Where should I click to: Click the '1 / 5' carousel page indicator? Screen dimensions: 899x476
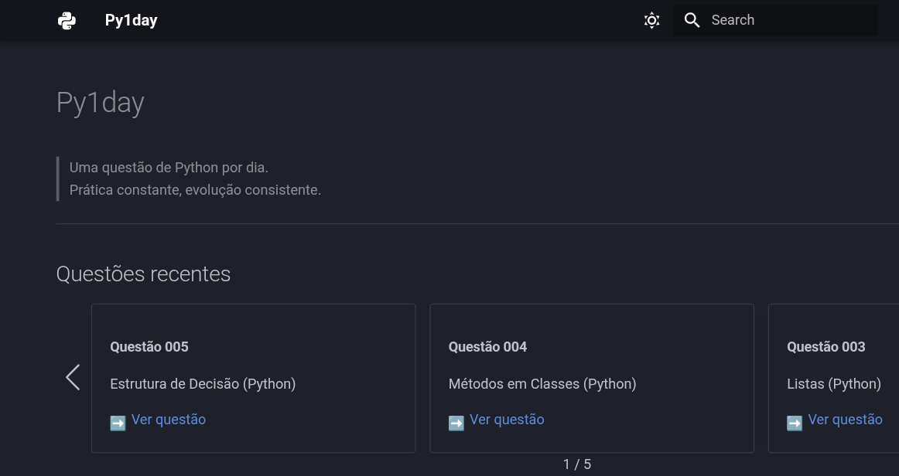click(577, 464)
